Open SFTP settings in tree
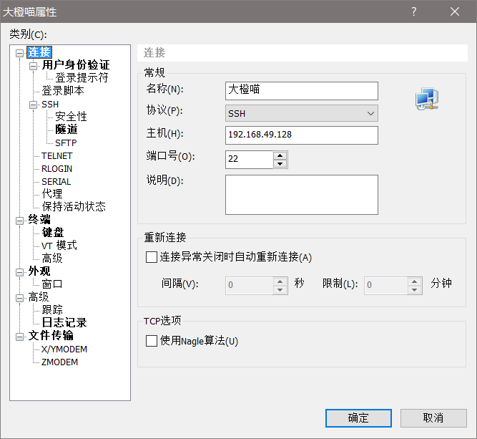The width and height of the screenshot is (477, 439). tap(66, 143)
